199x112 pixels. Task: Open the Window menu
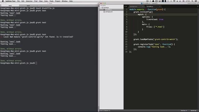tap(65, 1)
